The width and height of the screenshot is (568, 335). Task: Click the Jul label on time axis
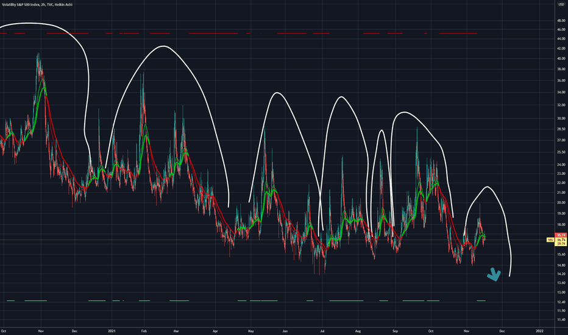tap(322, 331)
